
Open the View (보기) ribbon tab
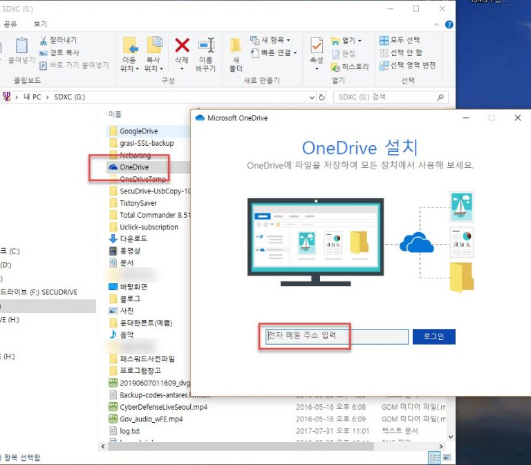[x=40, y=24]
